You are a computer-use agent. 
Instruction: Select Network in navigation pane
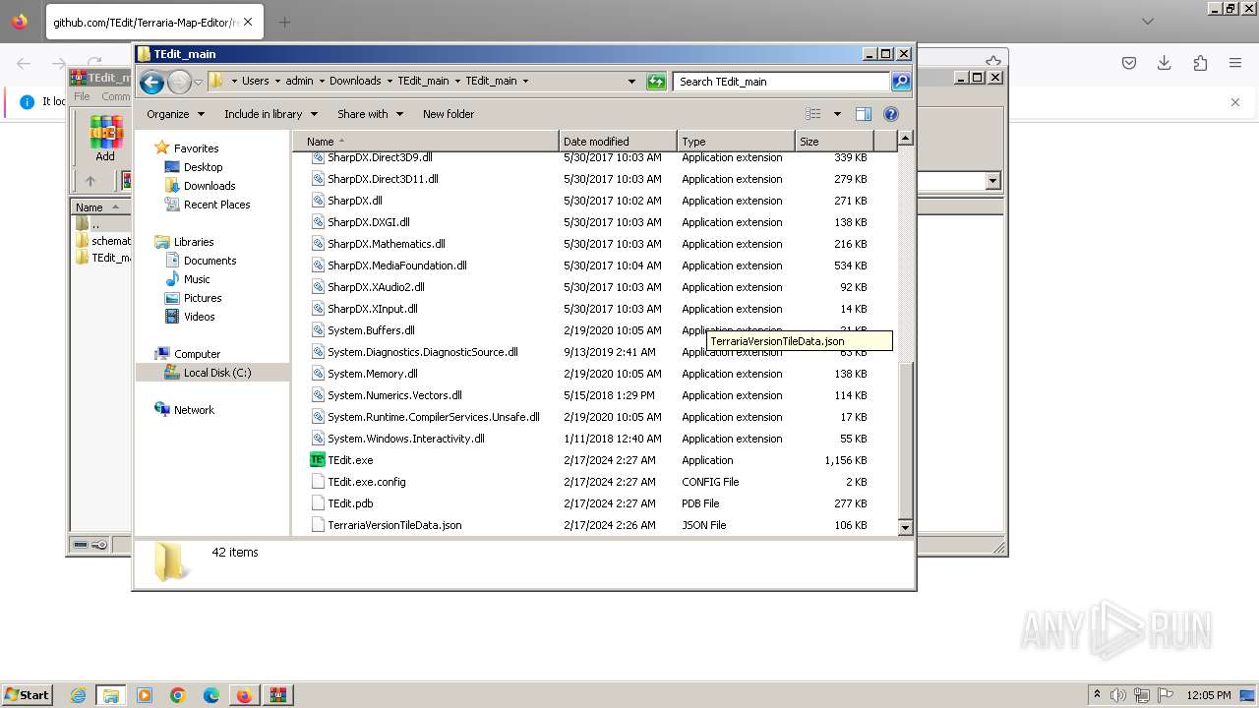pos(194,410)
